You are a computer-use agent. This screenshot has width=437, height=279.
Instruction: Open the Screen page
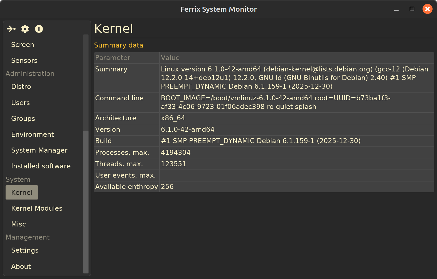23,45
